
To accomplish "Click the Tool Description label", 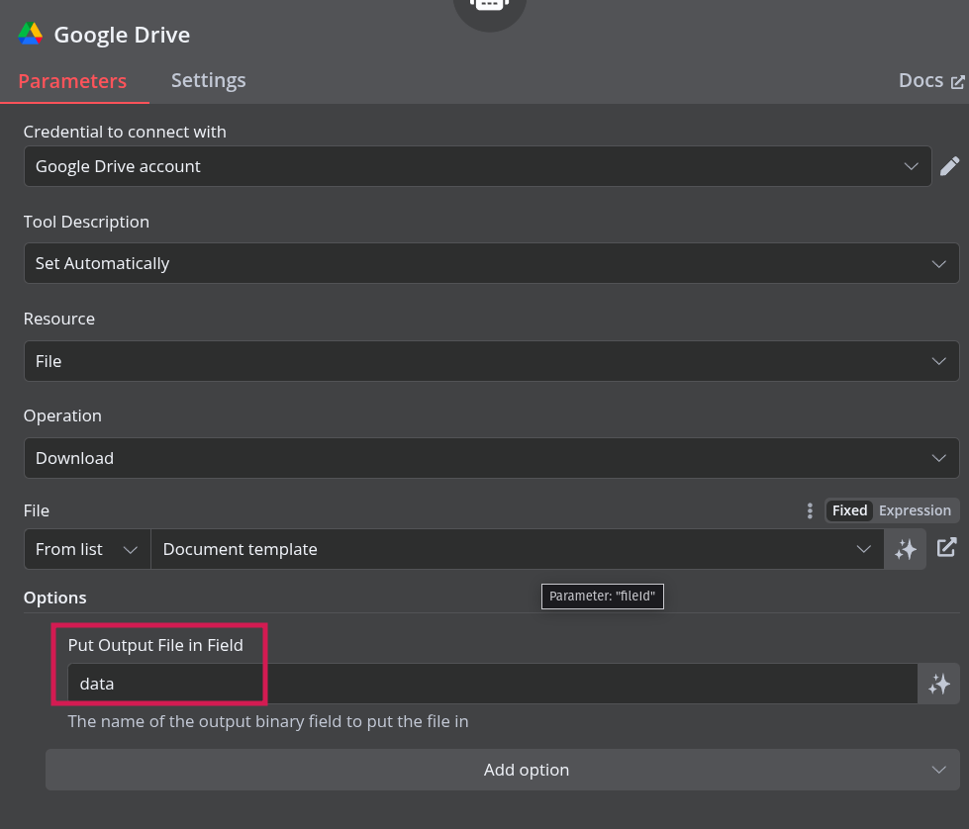I will [x=86, y=223].
